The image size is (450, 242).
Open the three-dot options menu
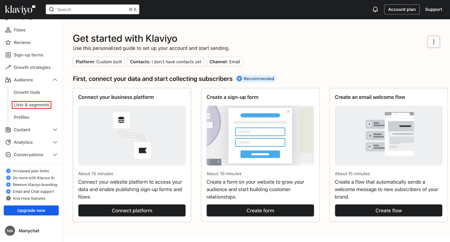click(x=434, y=41)
